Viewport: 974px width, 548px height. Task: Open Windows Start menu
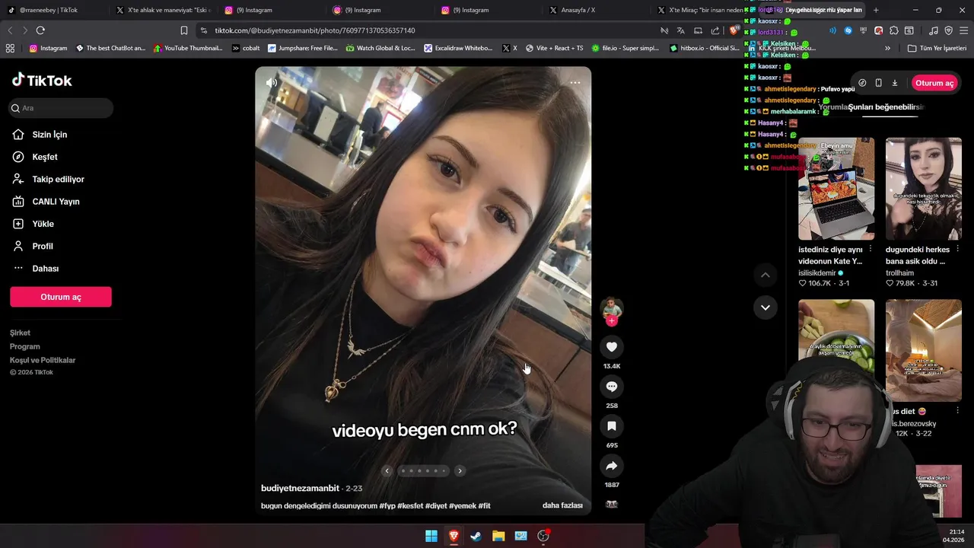(x=431, y=536)
